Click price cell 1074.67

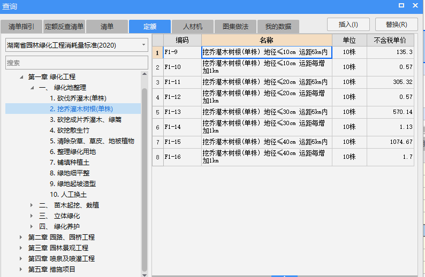point(390,142)
